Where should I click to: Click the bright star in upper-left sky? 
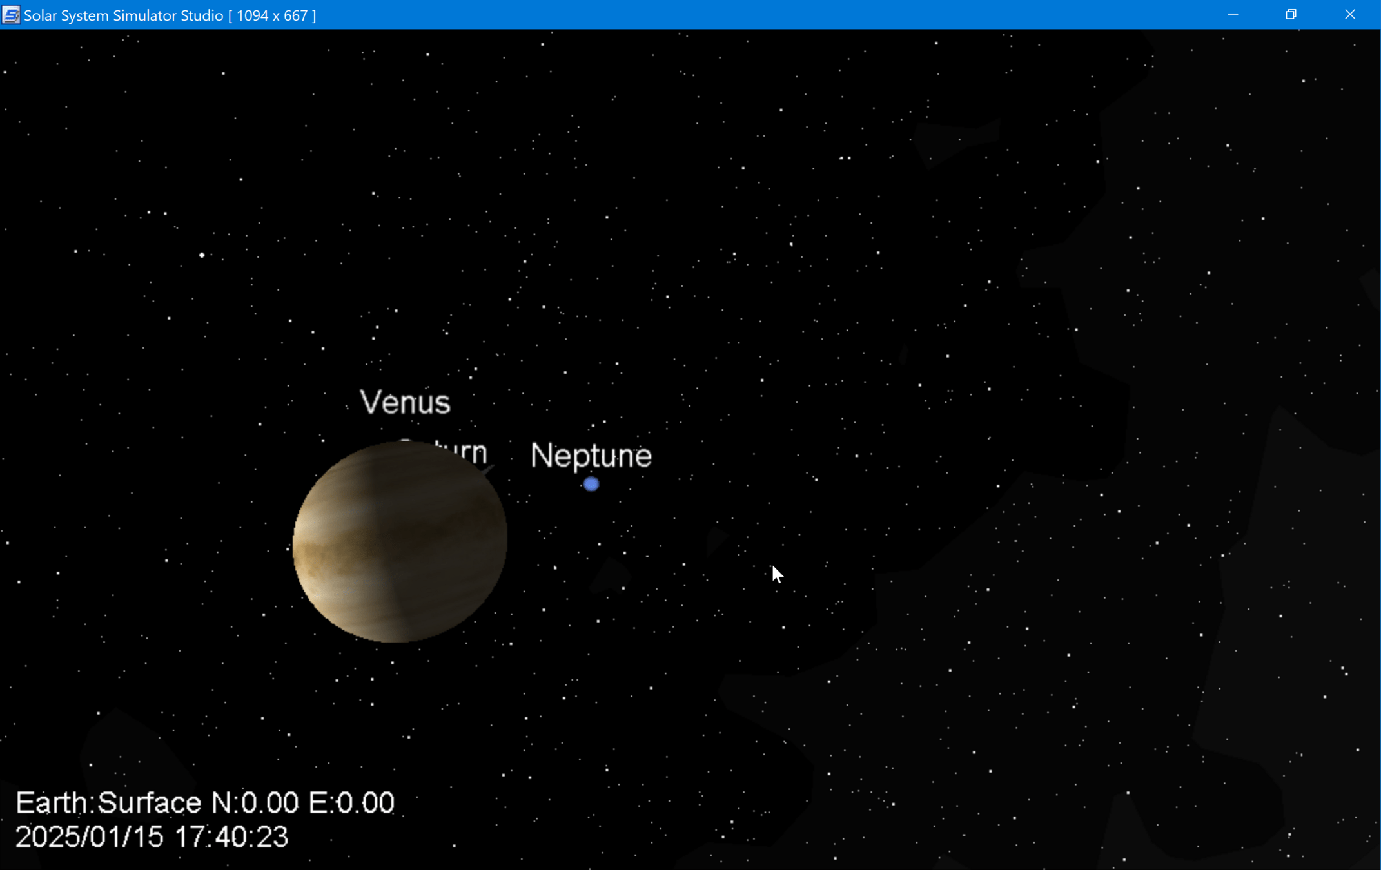click(x=202, y=255)
